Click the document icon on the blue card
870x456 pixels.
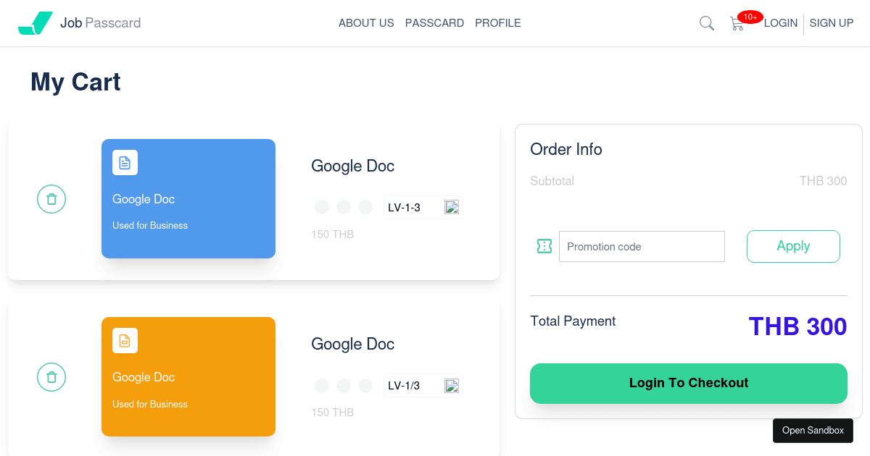click(x=125, y=163)
